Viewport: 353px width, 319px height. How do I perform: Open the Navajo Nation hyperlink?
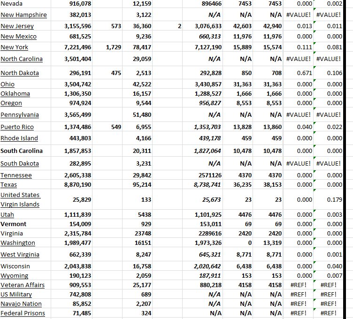(21, 304)
